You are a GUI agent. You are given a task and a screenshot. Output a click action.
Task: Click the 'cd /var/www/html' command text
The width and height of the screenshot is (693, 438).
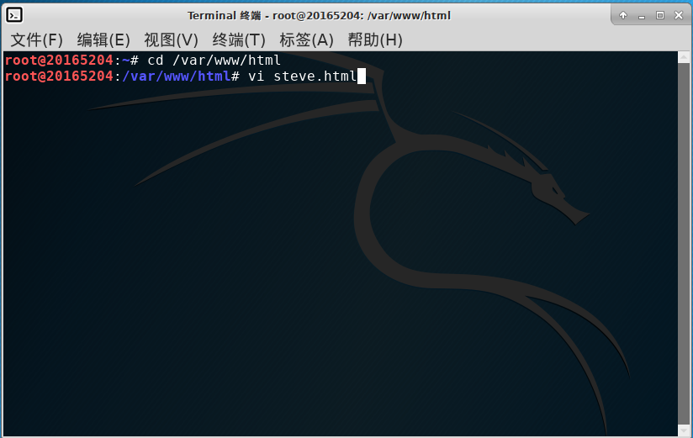pyautogui.click(x=214, y=60)
